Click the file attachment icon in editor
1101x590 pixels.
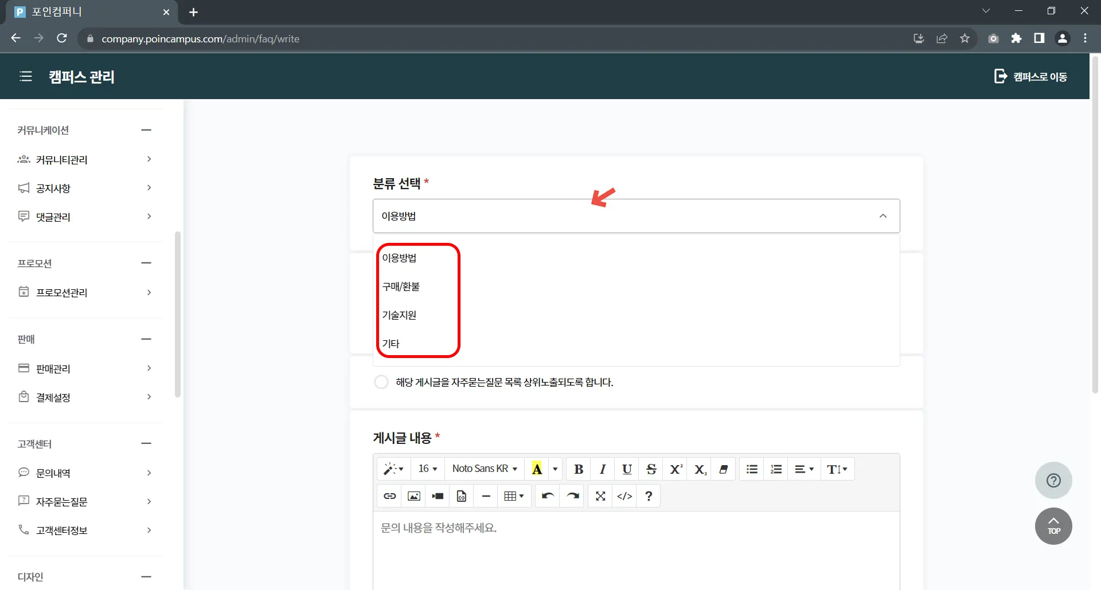462,496
